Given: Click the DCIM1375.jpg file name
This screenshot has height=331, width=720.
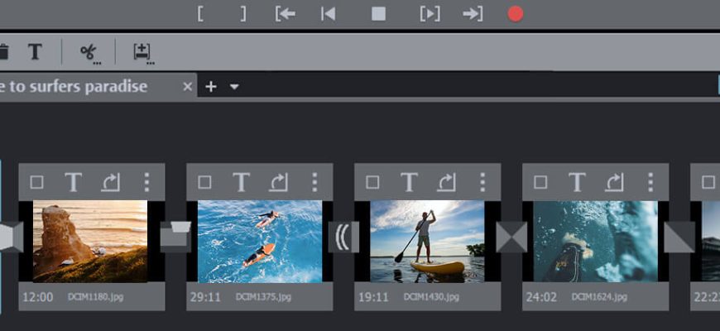Looking at the screenshot, I should point(263,297).
